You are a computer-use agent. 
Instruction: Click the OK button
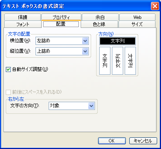coord(112,141)
